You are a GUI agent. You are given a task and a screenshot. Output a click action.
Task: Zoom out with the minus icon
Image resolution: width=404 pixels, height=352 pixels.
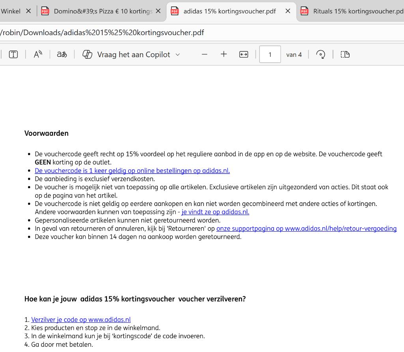click(205, 54)
